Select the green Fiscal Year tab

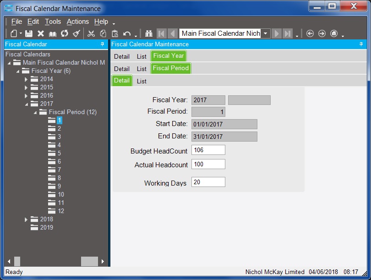coord(169,56)
